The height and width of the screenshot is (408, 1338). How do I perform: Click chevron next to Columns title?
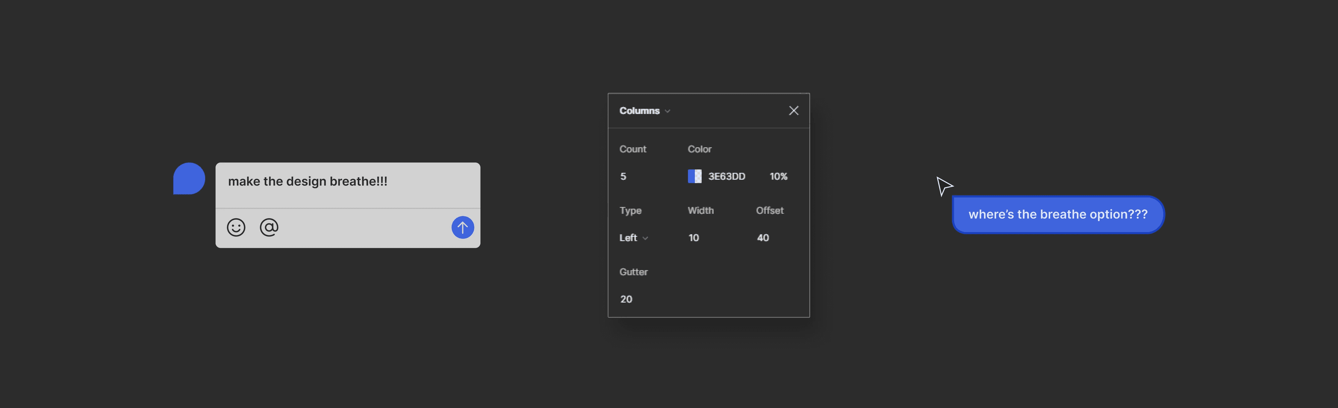[x=667, y=111]
